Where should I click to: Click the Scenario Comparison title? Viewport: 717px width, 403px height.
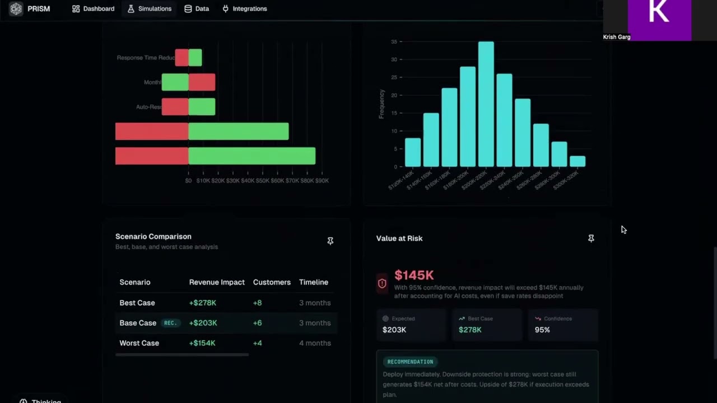[x=153, y=237]
